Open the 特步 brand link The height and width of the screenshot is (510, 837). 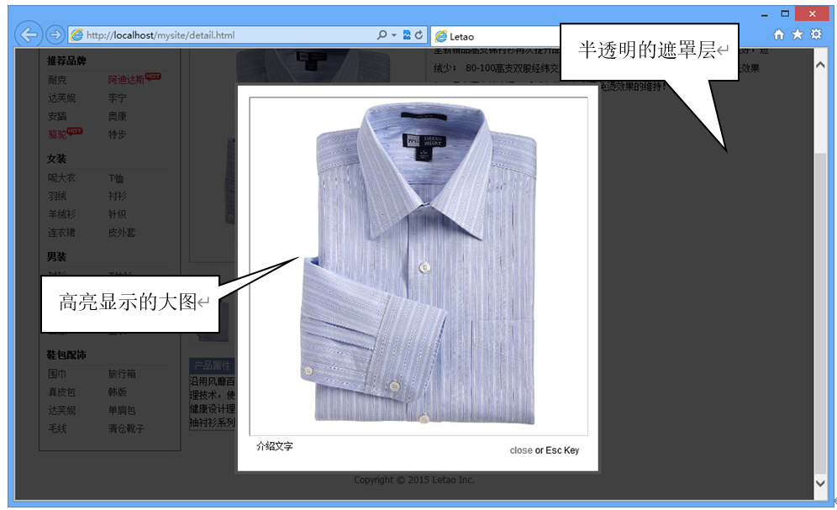(x=118, y=134)
